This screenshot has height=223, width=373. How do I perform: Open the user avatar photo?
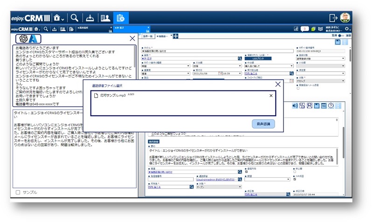point(345,18)
